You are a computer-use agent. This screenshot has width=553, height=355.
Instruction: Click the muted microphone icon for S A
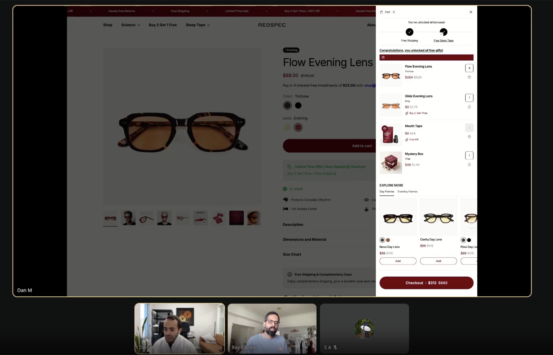click(x=335, y=347)
